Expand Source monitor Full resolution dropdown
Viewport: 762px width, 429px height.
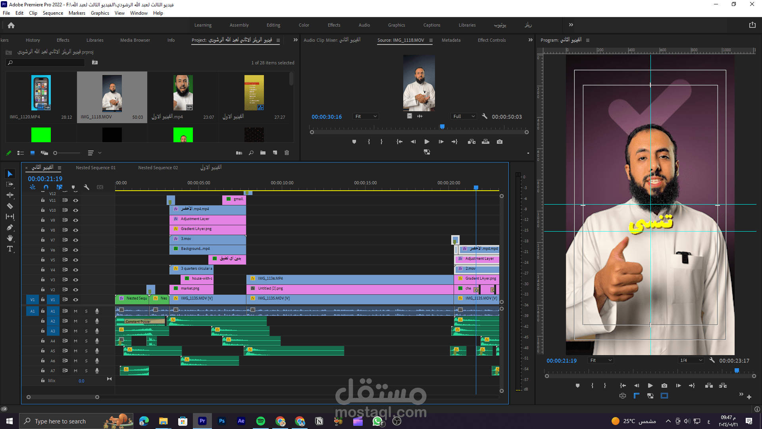tap(464, 116)
